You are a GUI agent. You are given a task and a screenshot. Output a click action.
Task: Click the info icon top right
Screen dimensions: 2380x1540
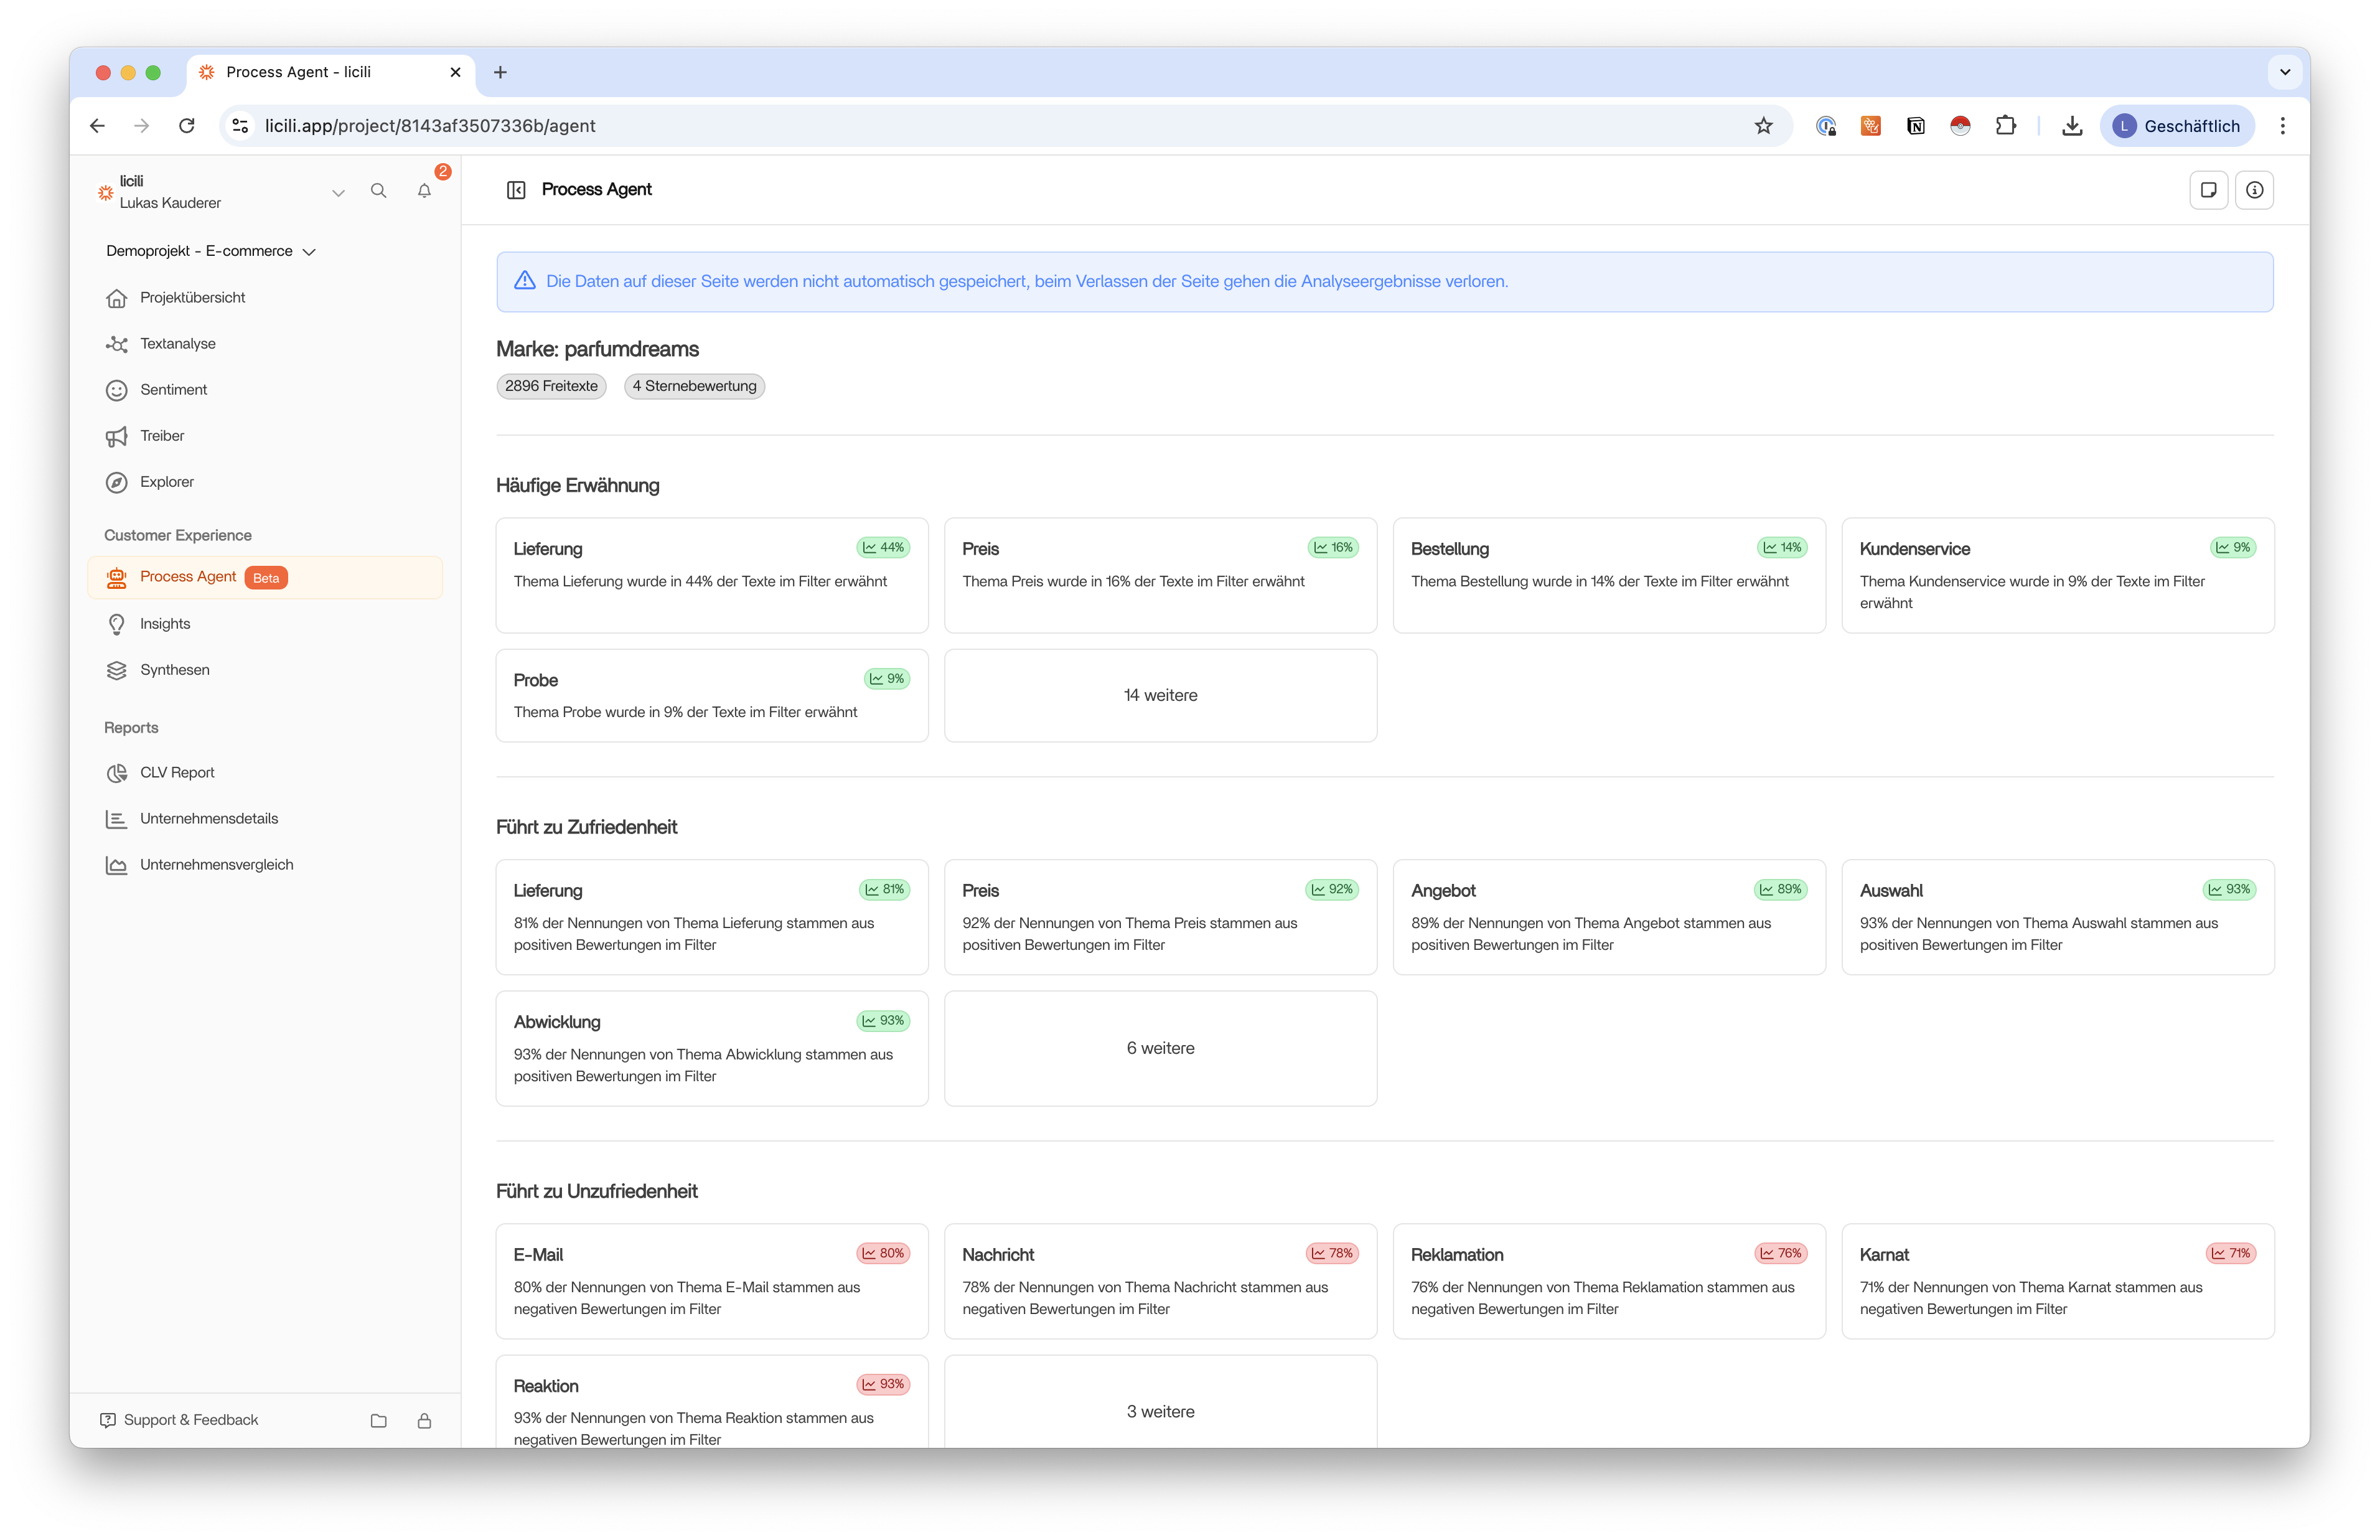[x=2254, y=190]
